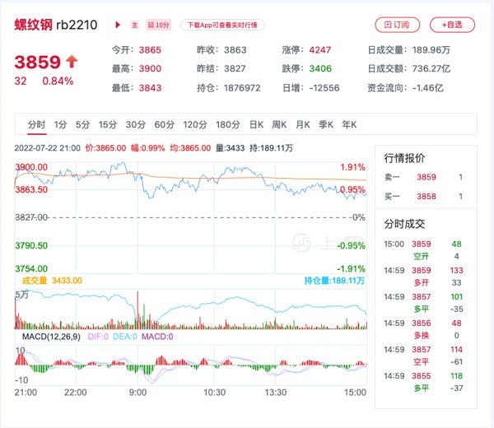Switch to 周K weekly candlestick chart
494x428 pixels.
[278, 125]
